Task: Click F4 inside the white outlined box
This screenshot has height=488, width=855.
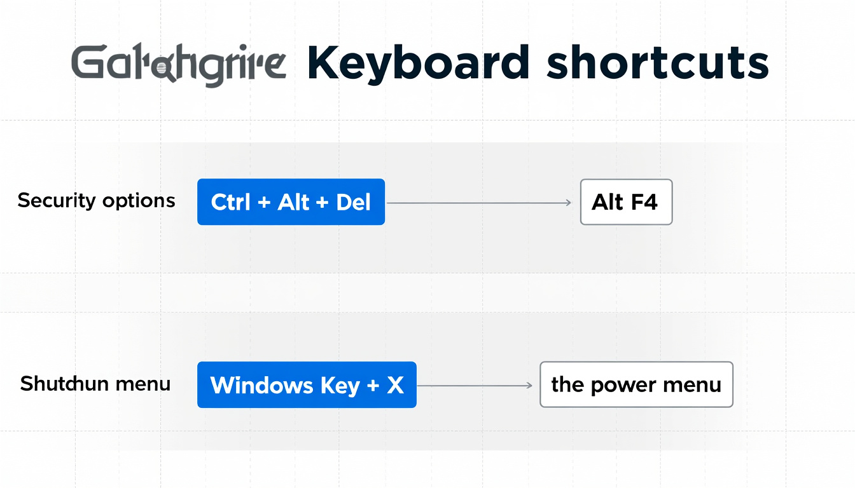Action: pos(643,203)
